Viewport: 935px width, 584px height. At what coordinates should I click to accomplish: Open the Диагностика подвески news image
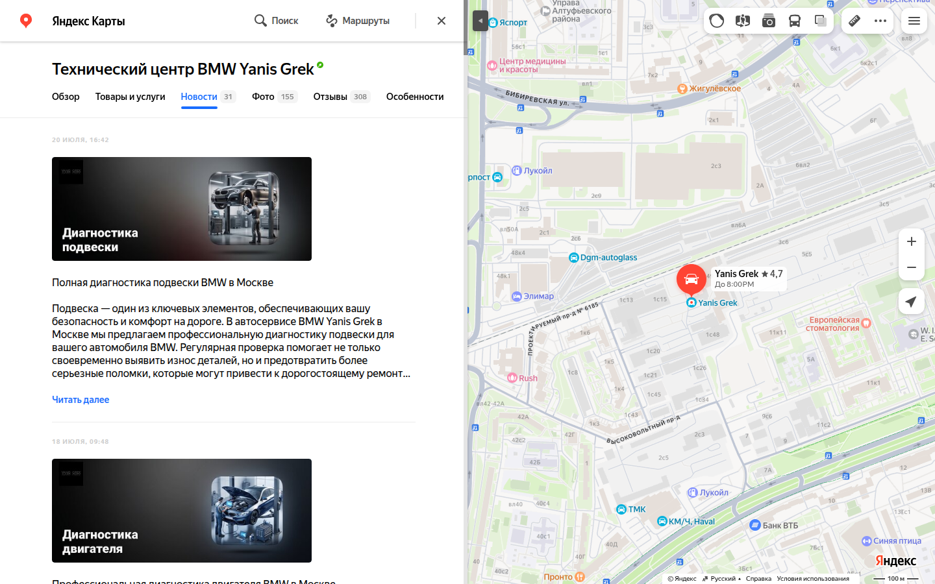pos(182,209)
